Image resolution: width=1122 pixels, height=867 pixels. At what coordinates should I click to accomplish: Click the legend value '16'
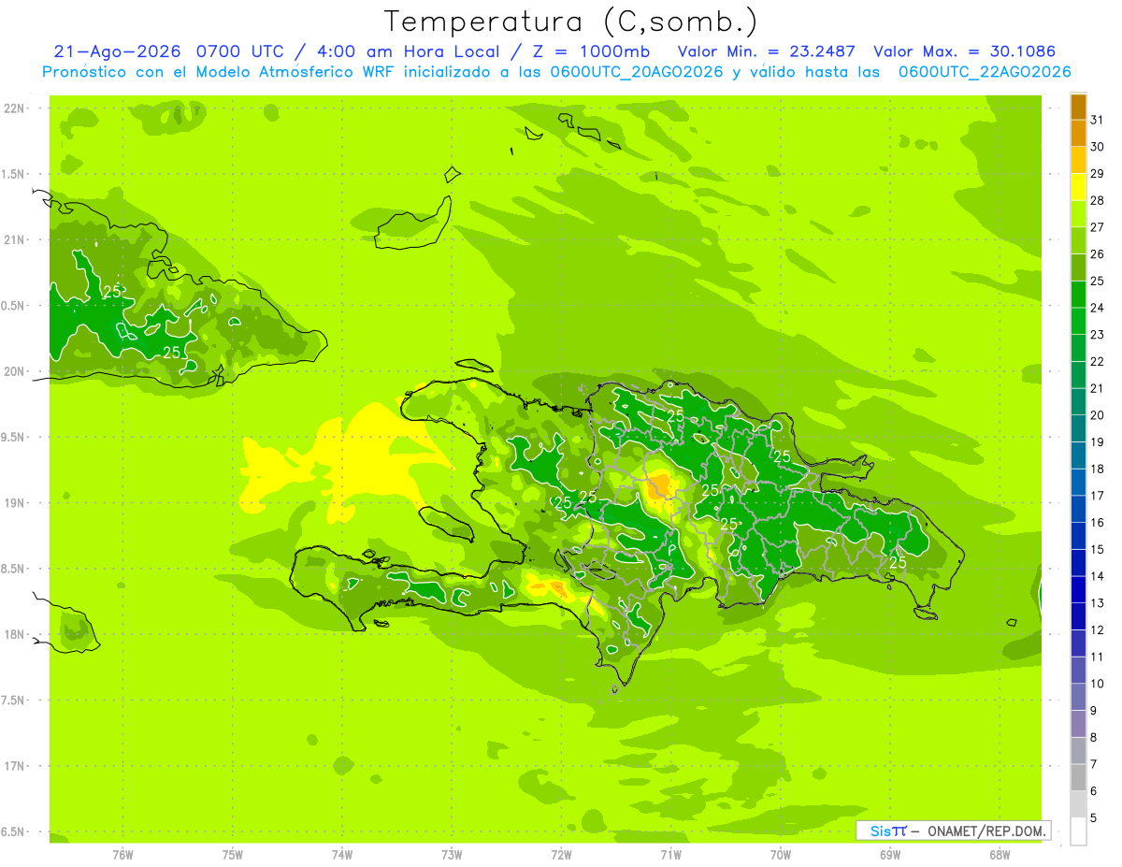[x=1098, y=523]
